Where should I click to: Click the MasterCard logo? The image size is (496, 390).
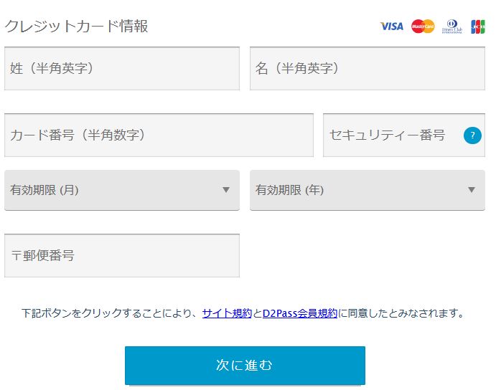coord(423,27)
